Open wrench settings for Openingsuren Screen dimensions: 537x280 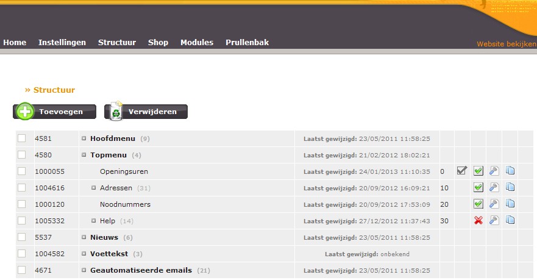pos(494,171)
